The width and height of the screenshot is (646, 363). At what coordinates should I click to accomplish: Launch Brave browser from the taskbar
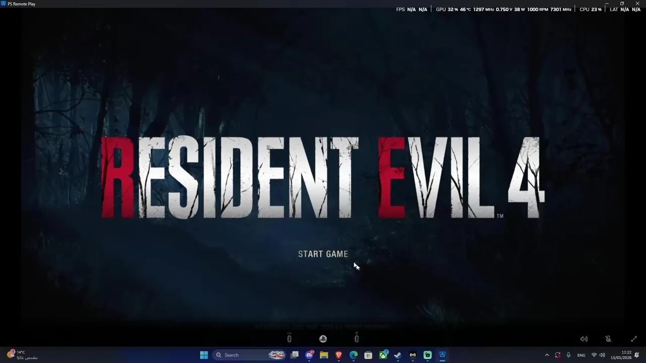point(339,355)
